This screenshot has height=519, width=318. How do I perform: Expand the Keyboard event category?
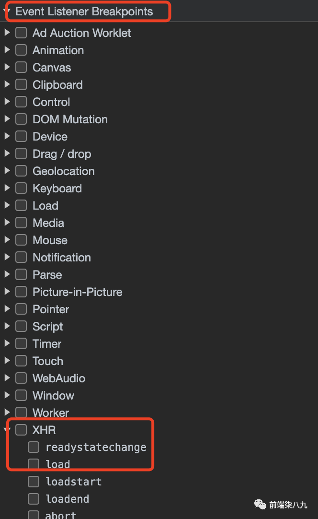tap(7, 189)
